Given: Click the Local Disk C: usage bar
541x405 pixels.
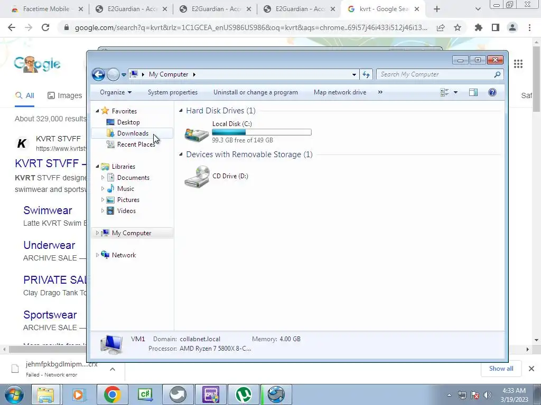Looking at the screenshot, I should click(262, 132).
